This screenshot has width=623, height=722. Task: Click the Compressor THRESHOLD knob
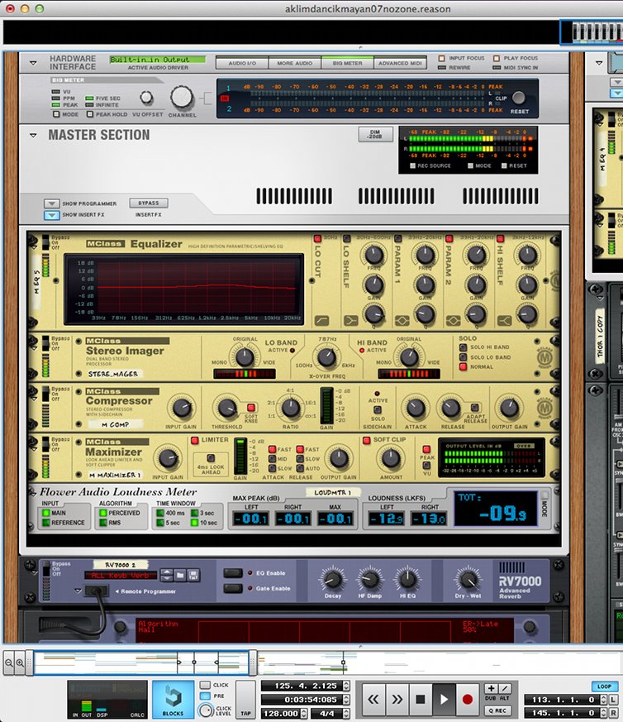click(x=226, y=408)
